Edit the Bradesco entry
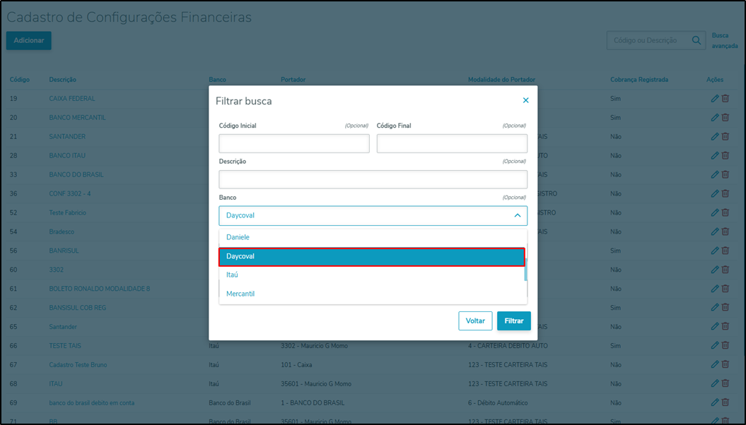 coord(715,232)
